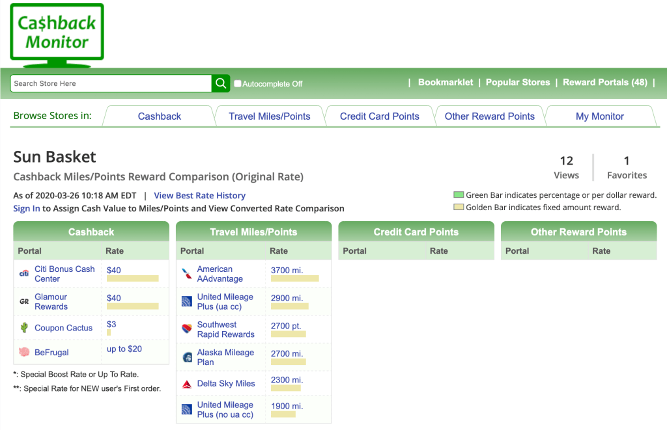Screen dimensions: 667x430
Task: Go to Popular Stores page
Action: coord(517,83)
